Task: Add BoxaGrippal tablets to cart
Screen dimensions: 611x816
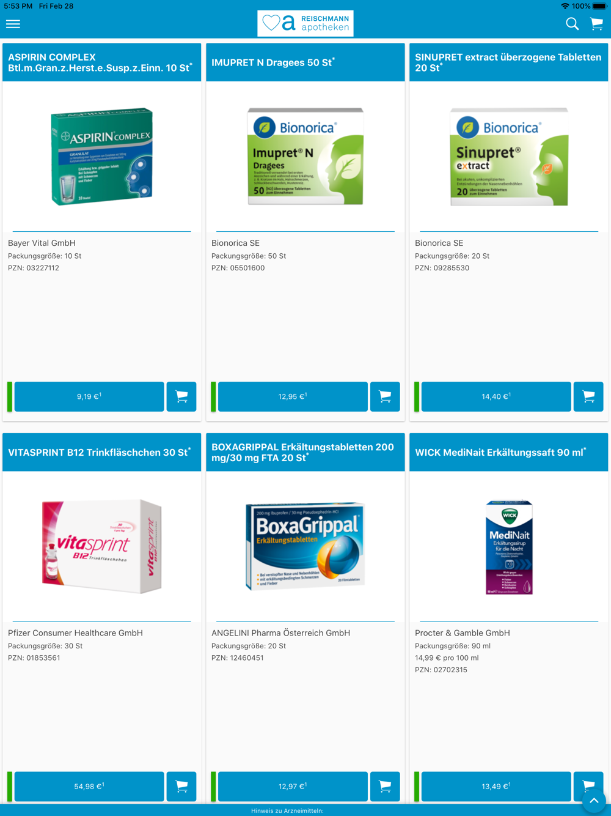Action: point(385,786)
